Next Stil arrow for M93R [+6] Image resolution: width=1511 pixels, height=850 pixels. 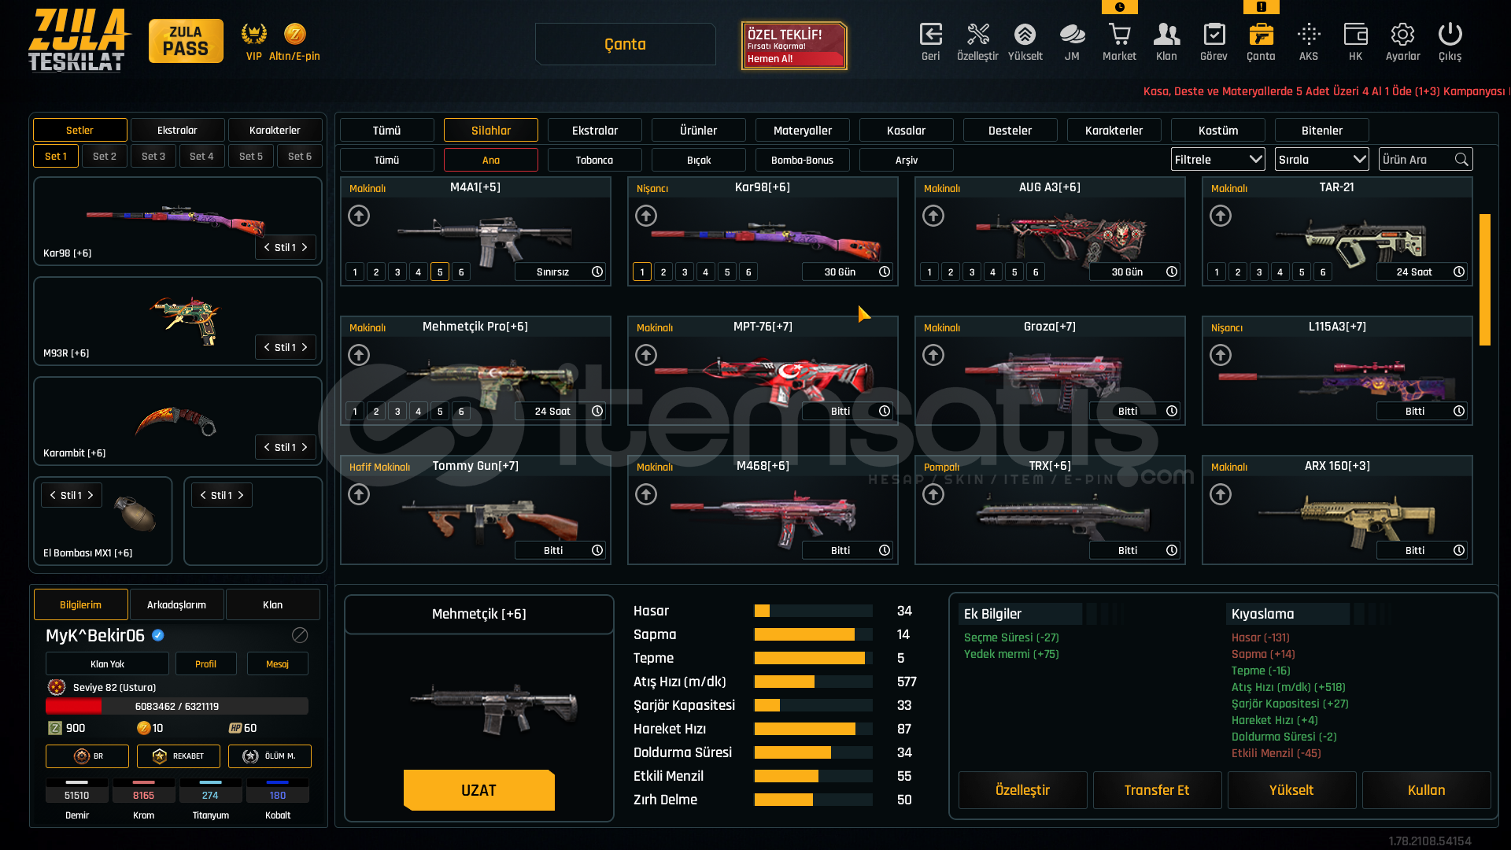(305, 347)
